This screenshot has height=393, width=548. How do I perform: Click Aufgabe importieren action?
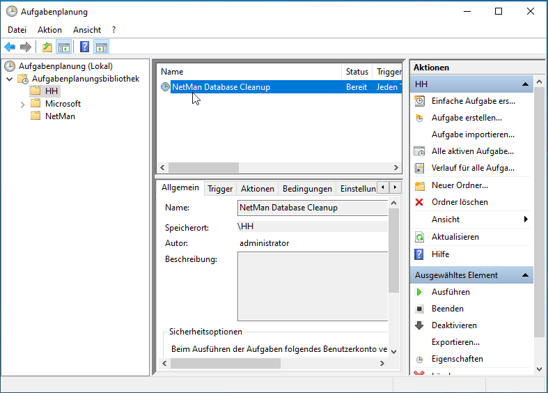[x=473, y=134]
